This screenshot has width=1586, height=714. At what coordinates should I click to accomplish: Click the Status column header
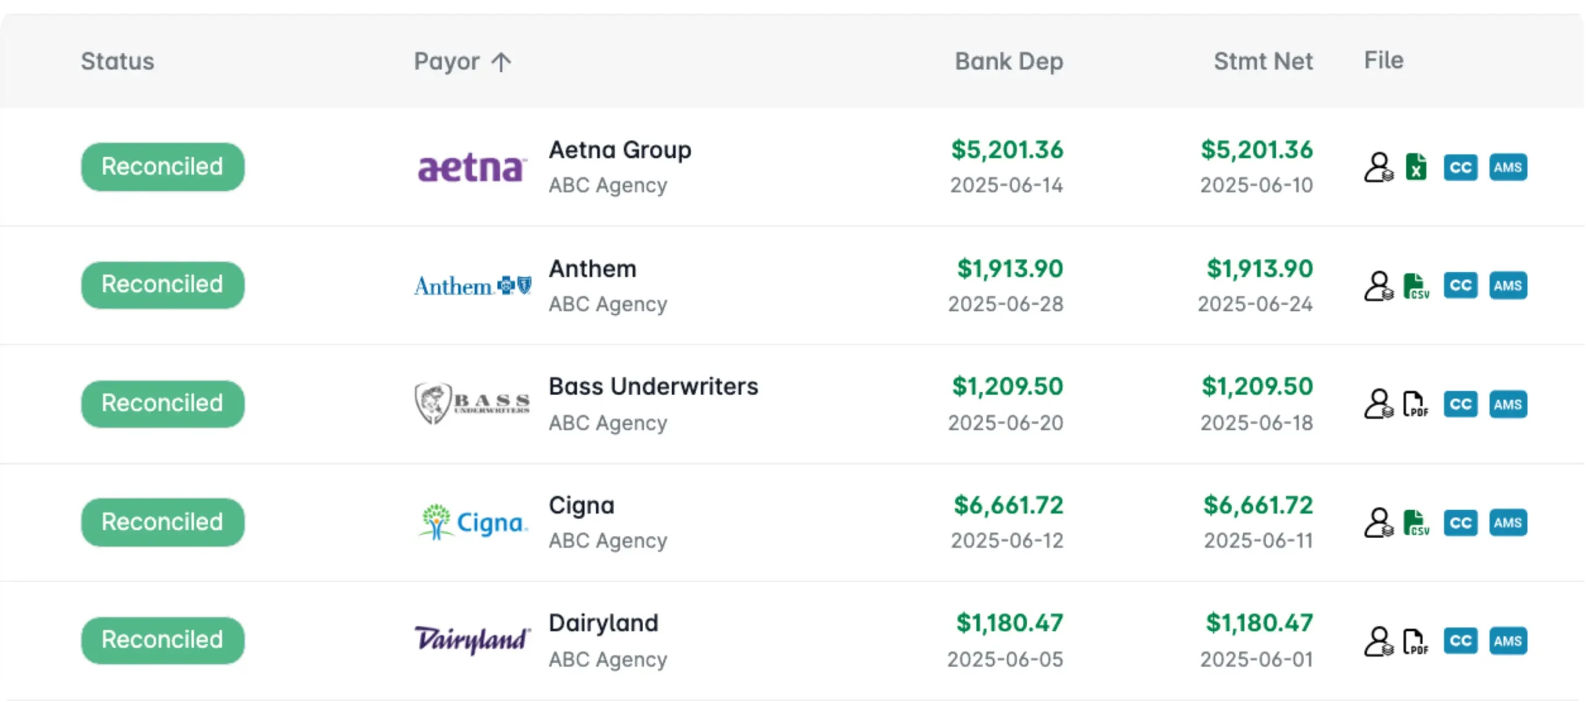coord(118,61)
